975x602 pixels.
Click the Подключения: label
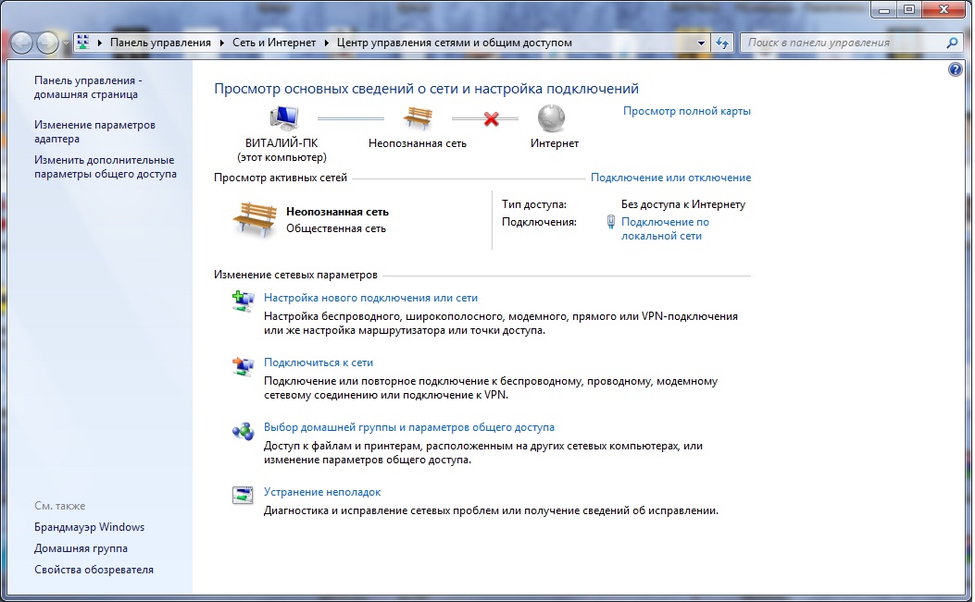[539, 222]
